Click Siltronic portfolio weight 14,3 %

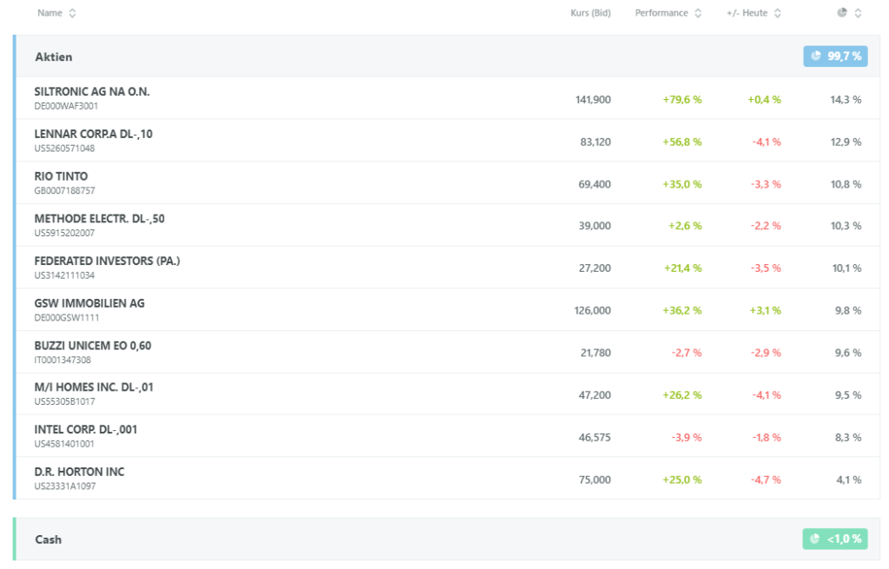coord(846,100)
